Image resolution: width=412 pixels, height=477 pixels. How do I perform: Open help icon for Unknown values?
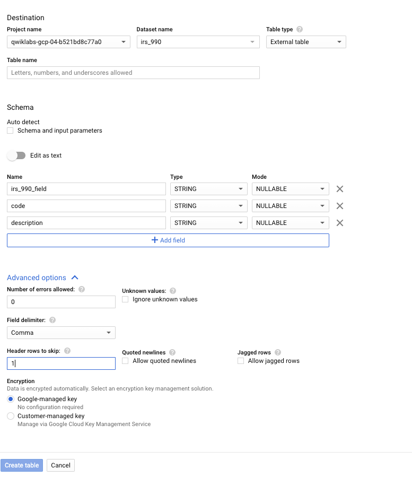click(173, 291)
